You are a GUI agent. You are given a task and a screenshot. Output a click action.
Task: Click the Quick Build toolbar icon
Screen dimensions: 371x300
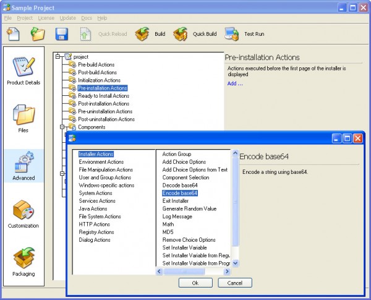[x=181, y=34]
